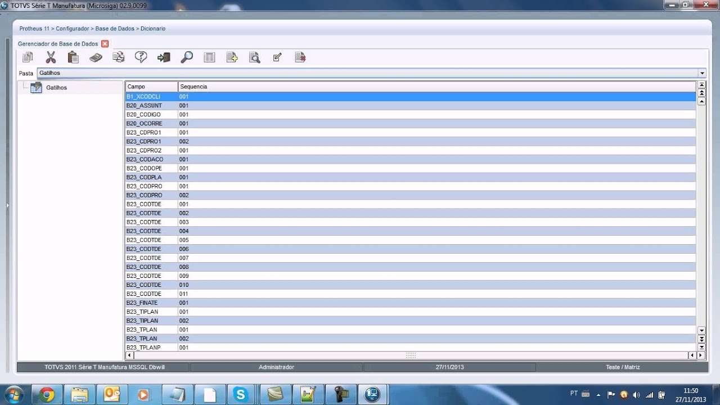Select the B23_CODOPE row

point(411,169)
